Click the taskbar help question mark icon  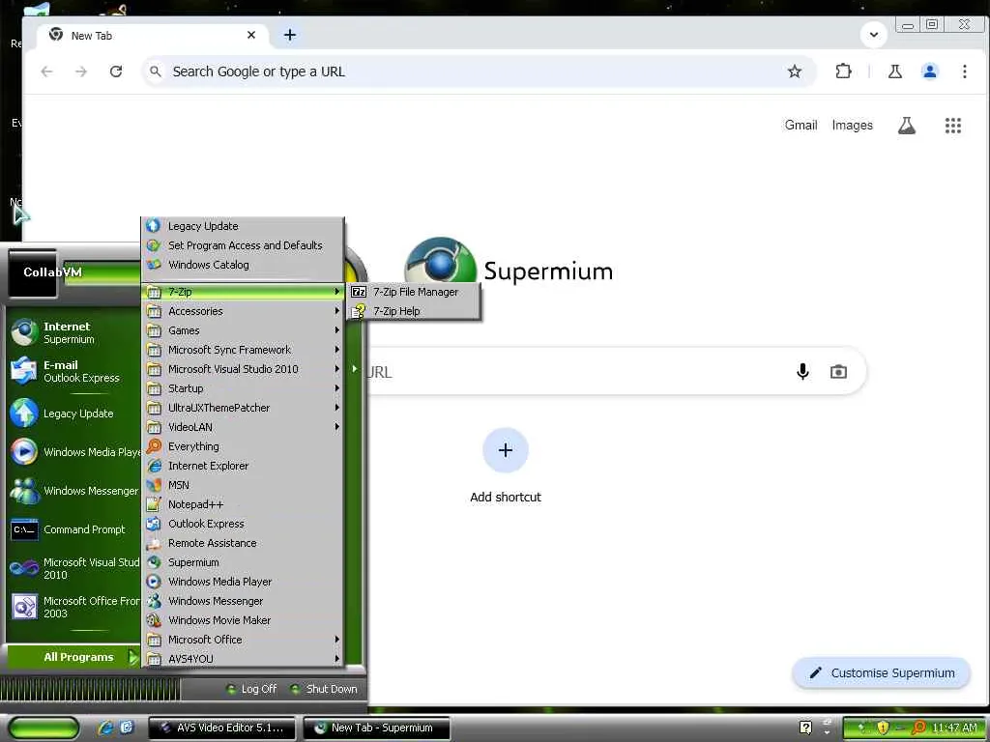(805, 728)
